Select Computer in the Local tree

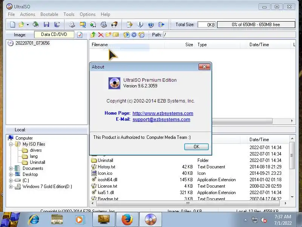pos(24,138)
